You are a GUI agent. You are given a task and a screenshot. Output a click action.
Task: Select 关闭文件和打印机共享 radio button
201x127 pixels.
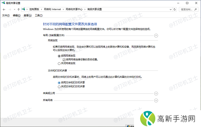pos(59,87)
